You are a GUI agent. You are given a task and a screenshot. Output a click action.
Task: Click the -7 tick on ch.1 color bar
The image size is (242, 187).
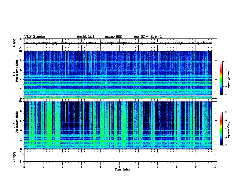coord(226,95)
